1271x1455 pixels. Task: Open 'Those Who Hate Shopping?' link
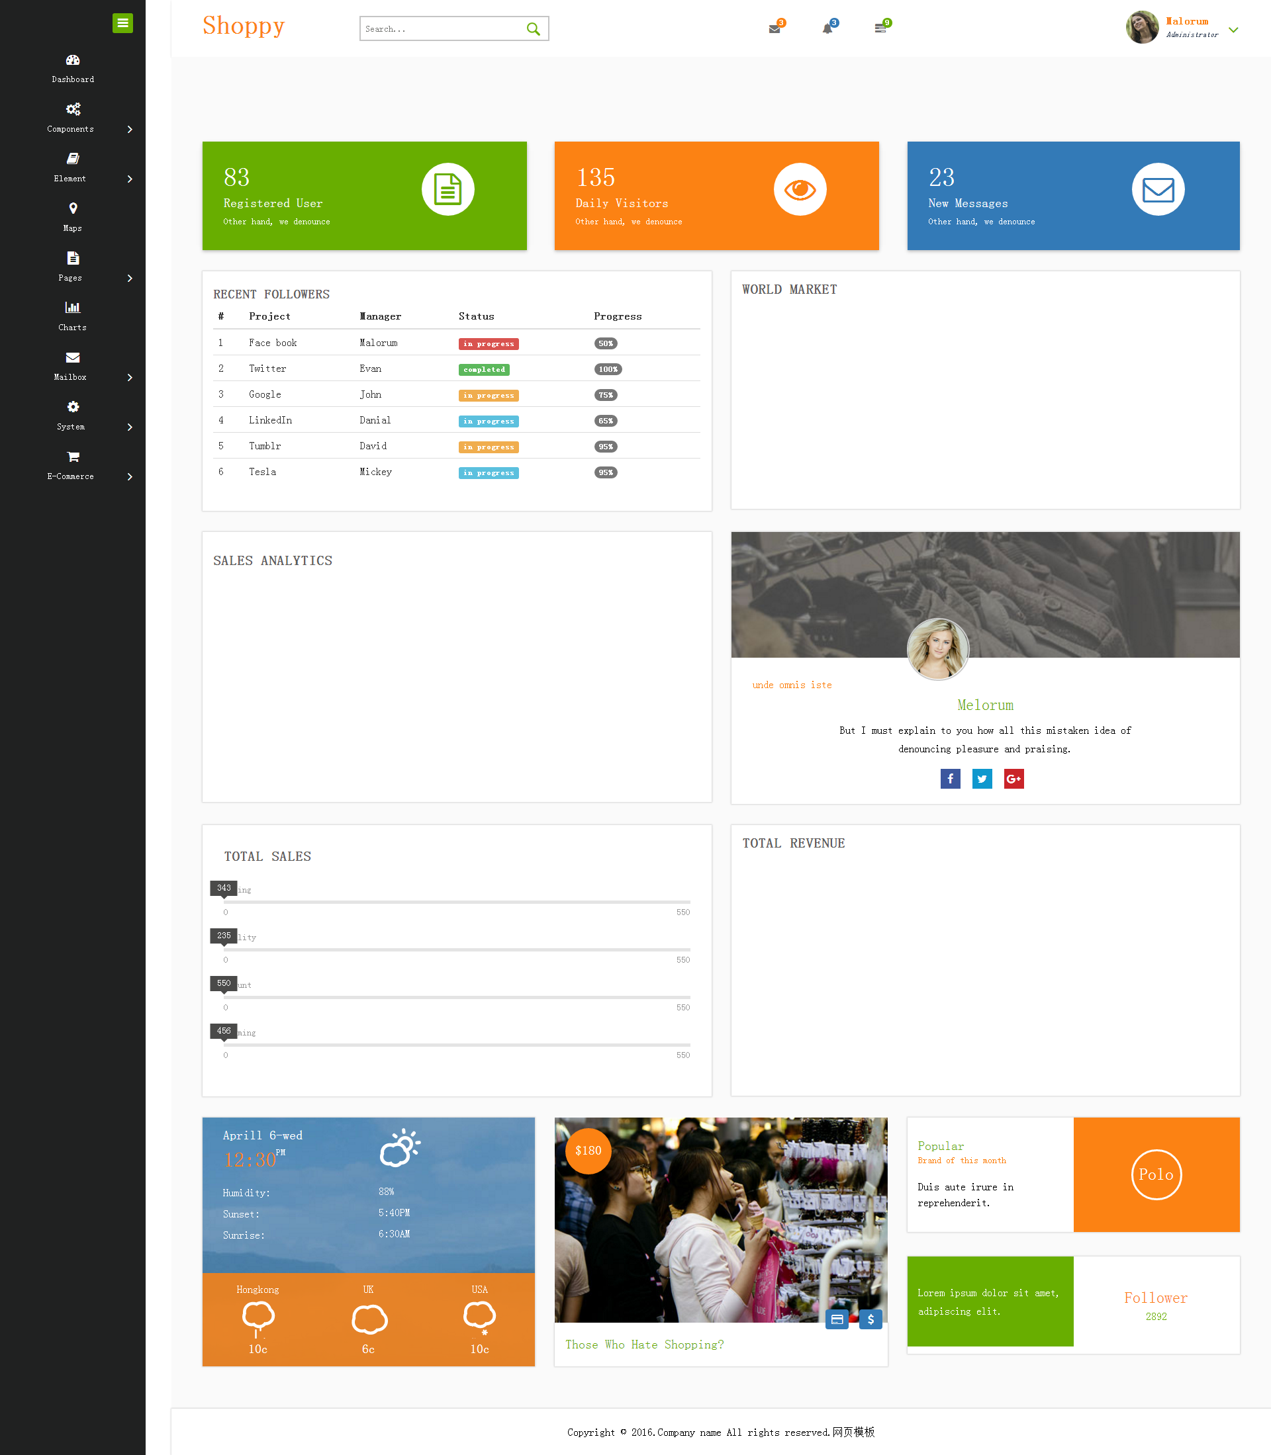(x=644, y=1345)
